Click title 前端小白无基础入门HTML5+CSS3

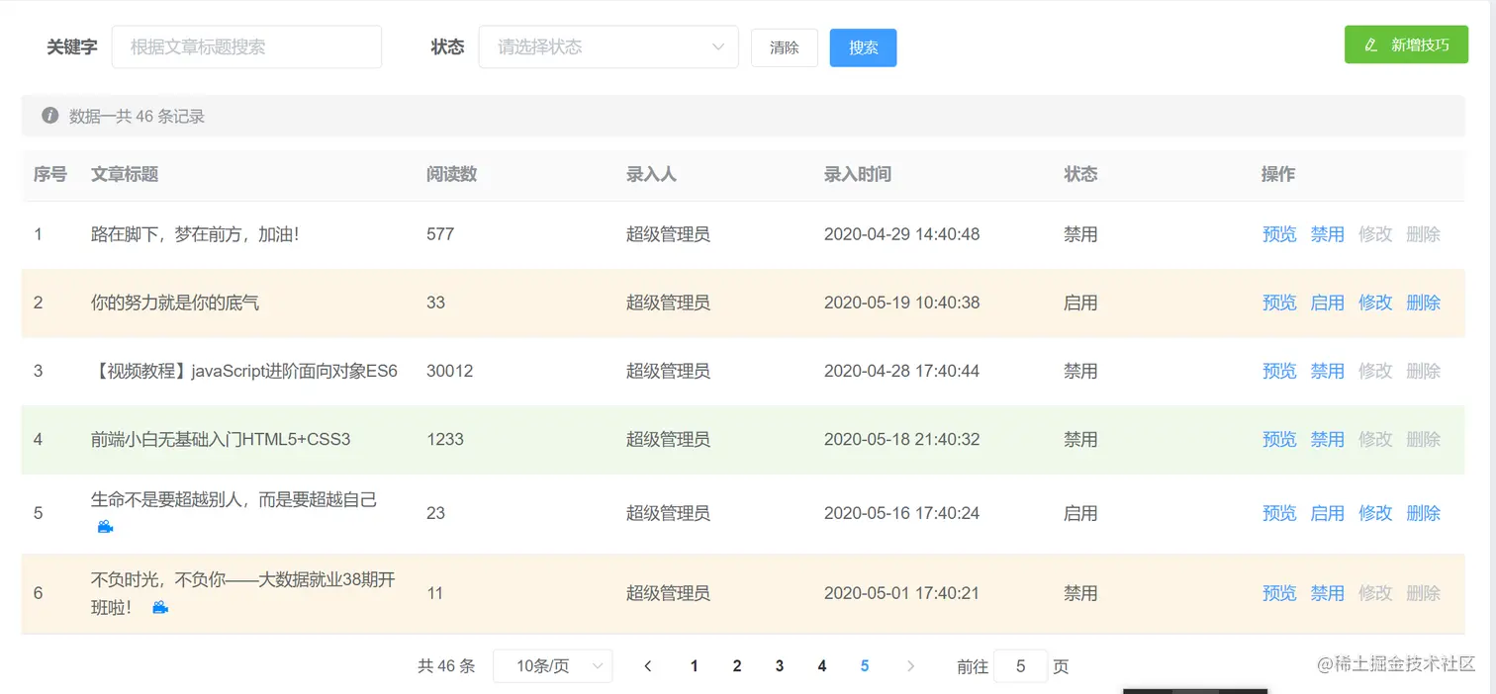pyautogui.click(x=221, y=439)
